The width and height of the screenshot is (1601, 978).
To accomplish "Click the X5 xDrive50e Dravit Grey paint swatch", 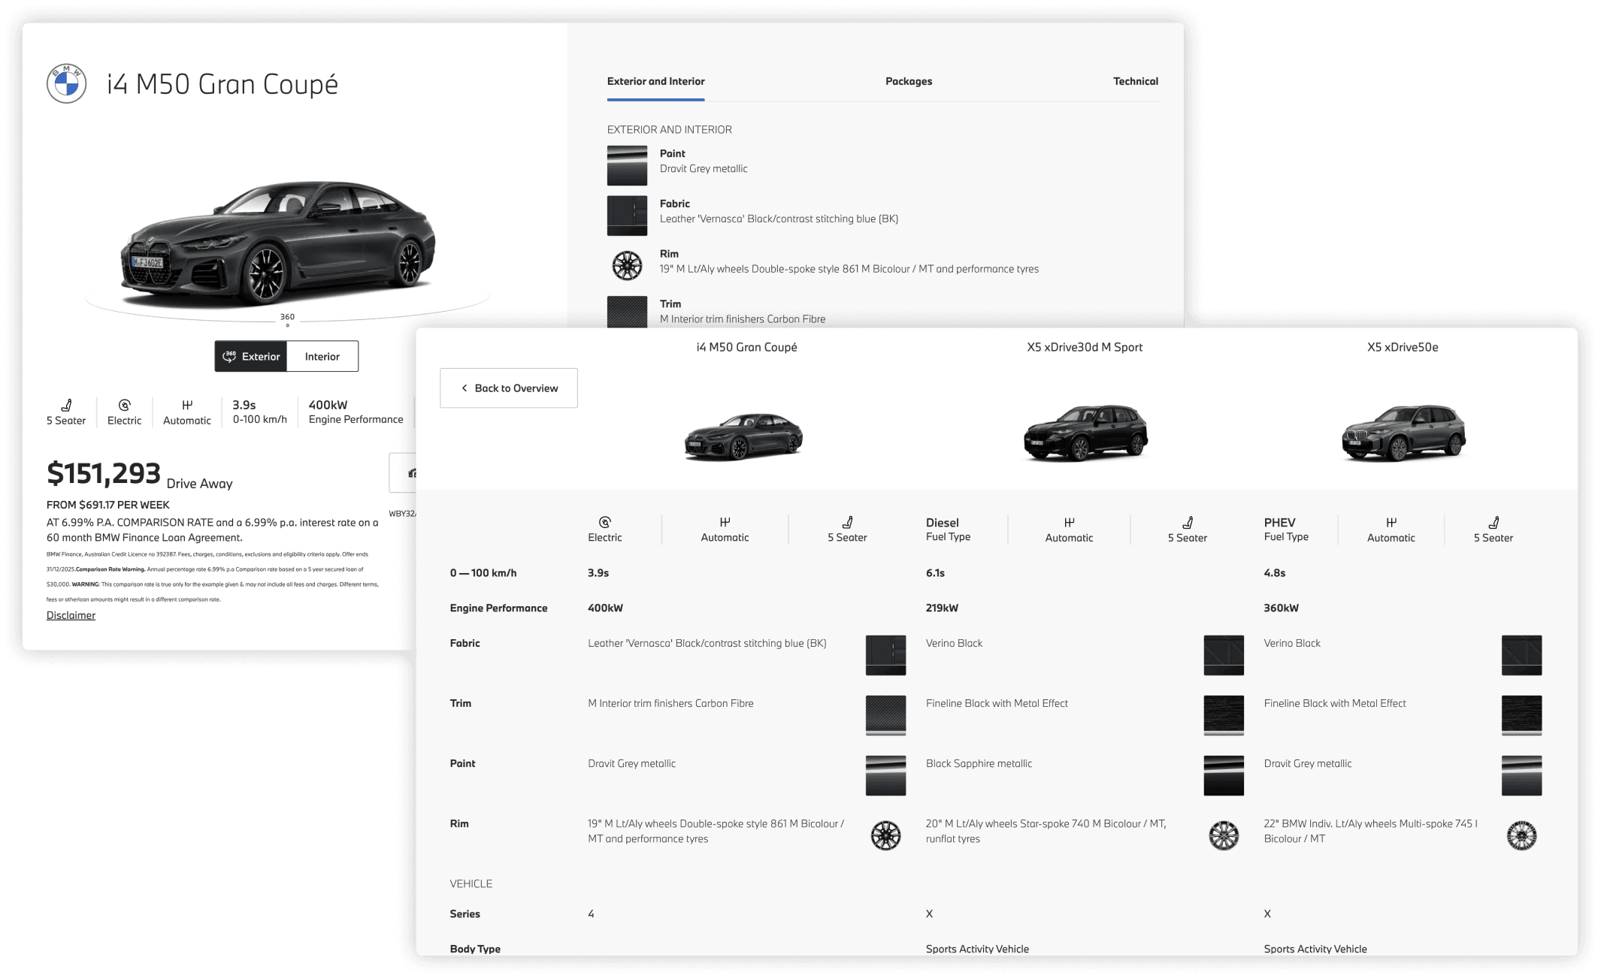I will pyautogui.click(x=1521, y=775).
